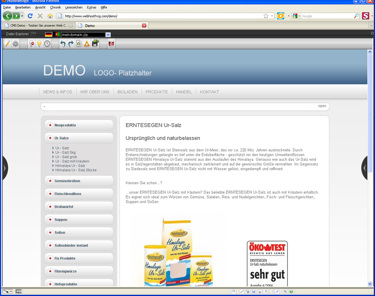Click the lightbulb with red minus icon
The height and width of the screenshot is (296, 375).
[x=32, y=43]
